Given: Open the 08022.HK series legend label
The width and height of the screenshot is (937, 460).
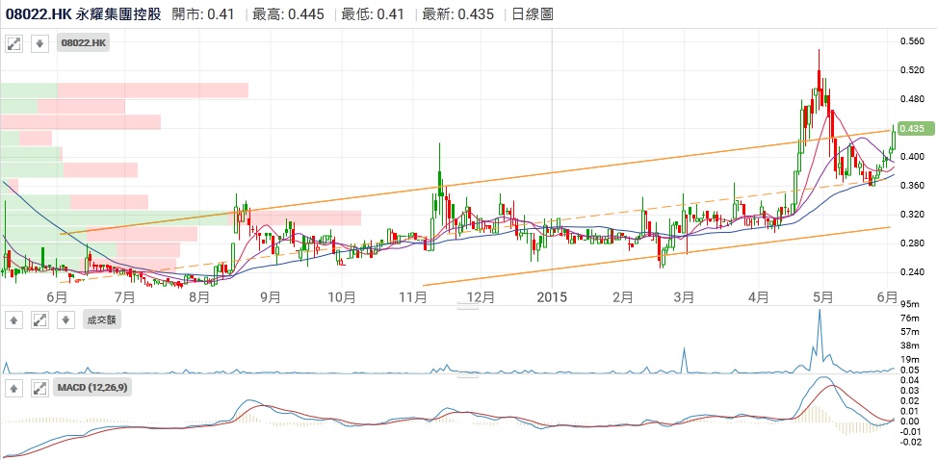Looking at the screenshot, I should click(84, 43).
